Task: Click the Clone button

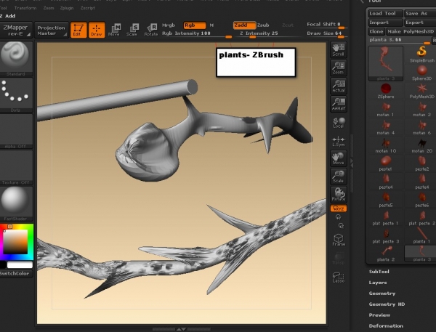Action: pyautogui.click(x=376, y=32)
